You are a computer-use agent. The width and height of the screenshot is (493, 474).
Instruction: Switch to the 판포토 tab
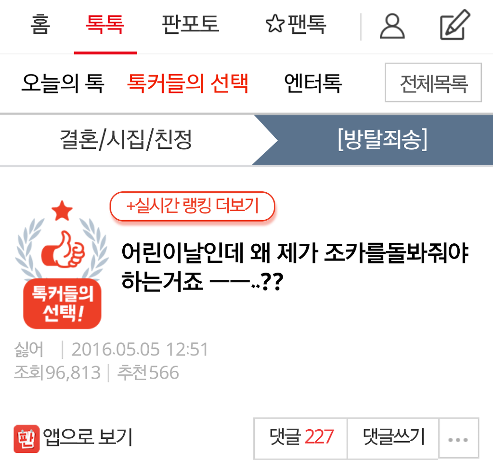click(x=190, y=24)
